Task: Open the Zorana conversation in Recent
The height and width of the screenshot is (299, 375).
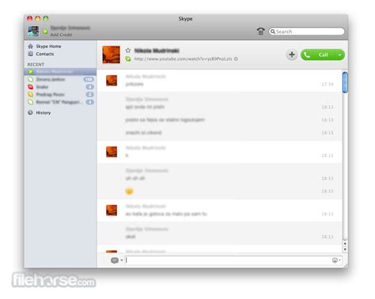Action: pyautogui.click(x=60, y=79)
